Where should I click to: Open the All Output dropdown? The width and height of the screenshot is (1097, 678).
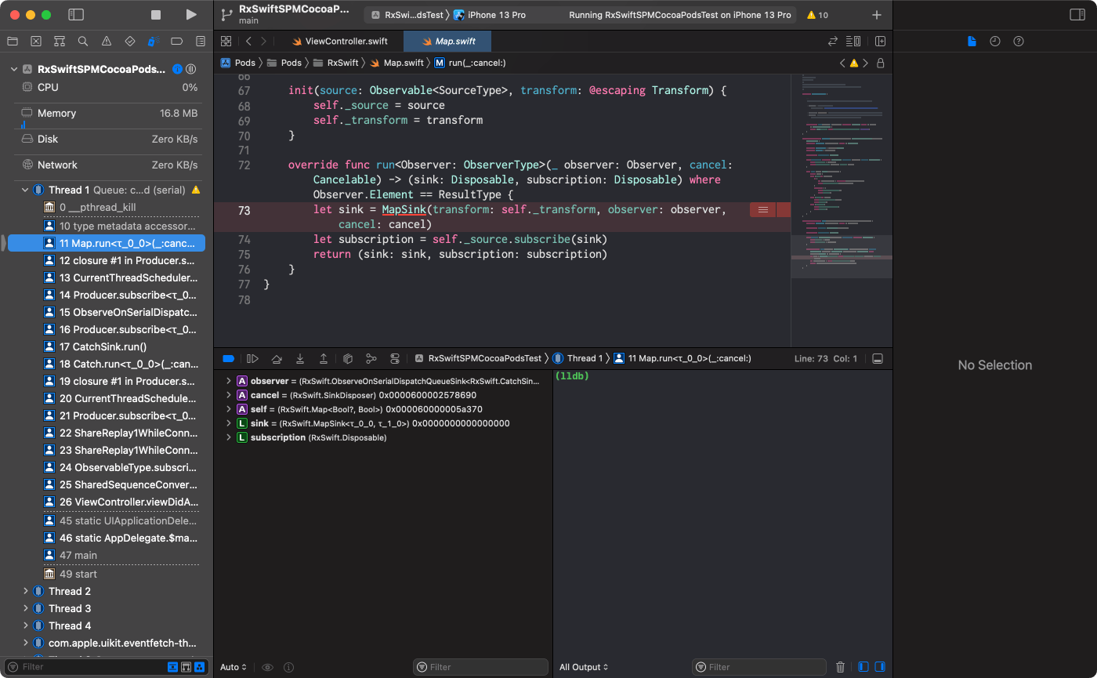pos(584,667)
